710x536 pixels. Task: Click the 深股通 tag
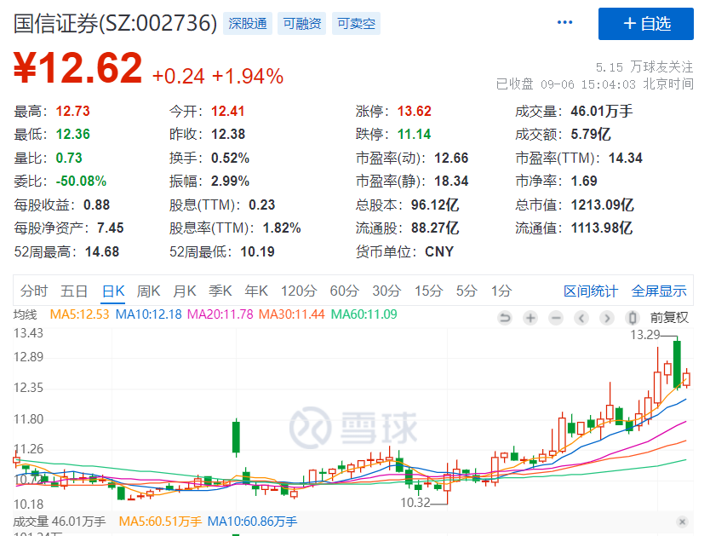[x=248, y=24]
